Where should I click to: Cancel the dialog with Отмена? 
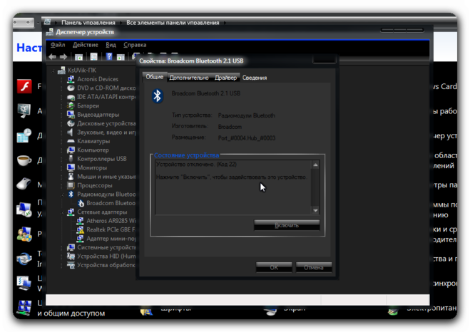click(x=314, y=267)
